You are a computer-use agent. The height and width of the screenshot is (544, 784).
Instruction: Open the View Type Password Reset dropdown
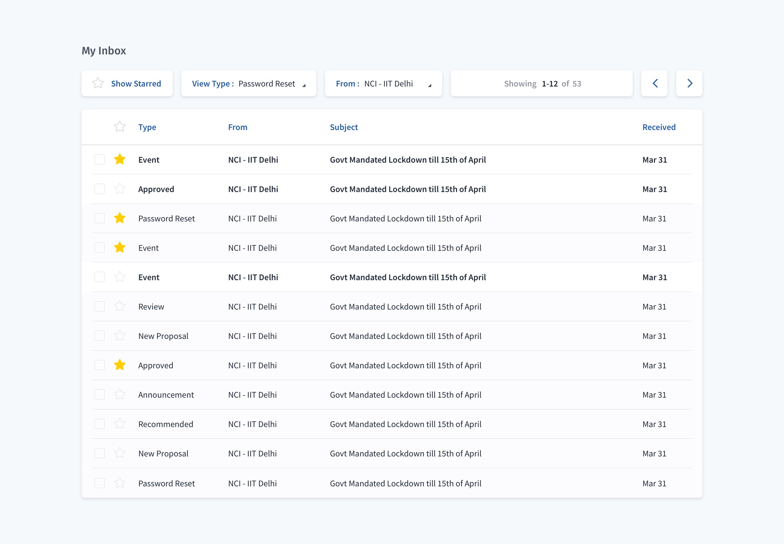(x=249, y=83)
